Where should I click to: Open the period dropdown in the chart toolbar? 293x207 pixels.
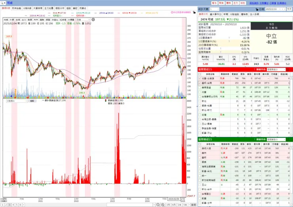pos(89,20)
